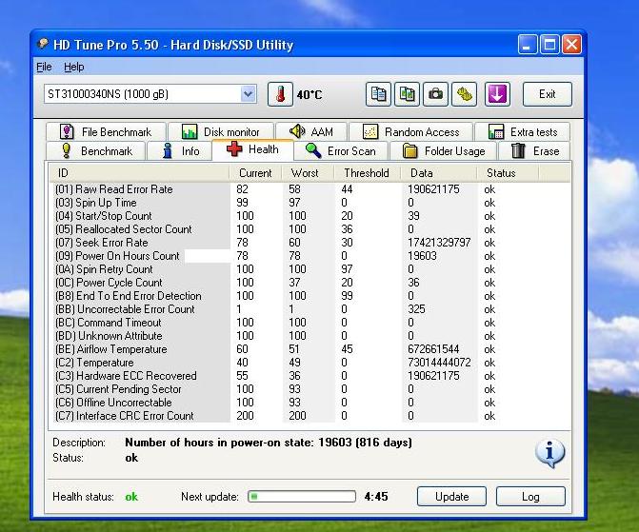Click the Log button
This screenshot has height=532, width=639.
coord(530,497)
